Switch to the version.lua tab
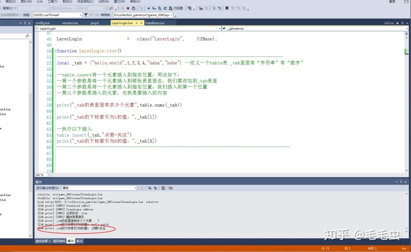 pos(70,23)
